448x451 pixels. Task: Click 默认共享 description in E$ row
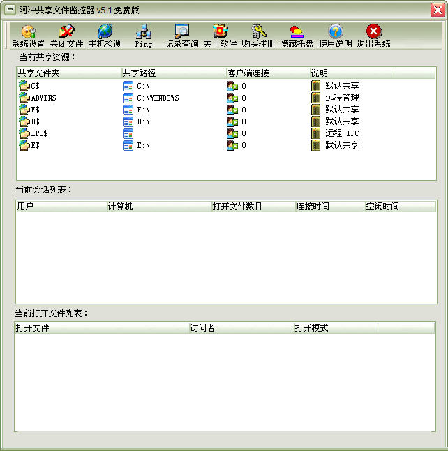tap(342, 145)
